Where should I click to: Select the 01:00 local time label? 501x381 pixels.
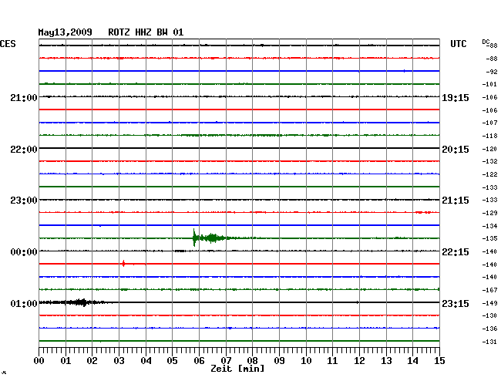point(24,303)
